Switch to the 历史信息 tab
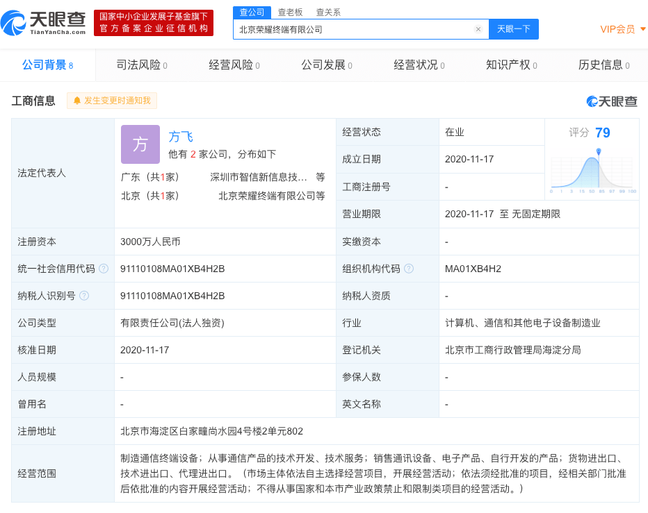648x513 pixels. (601, 65)
